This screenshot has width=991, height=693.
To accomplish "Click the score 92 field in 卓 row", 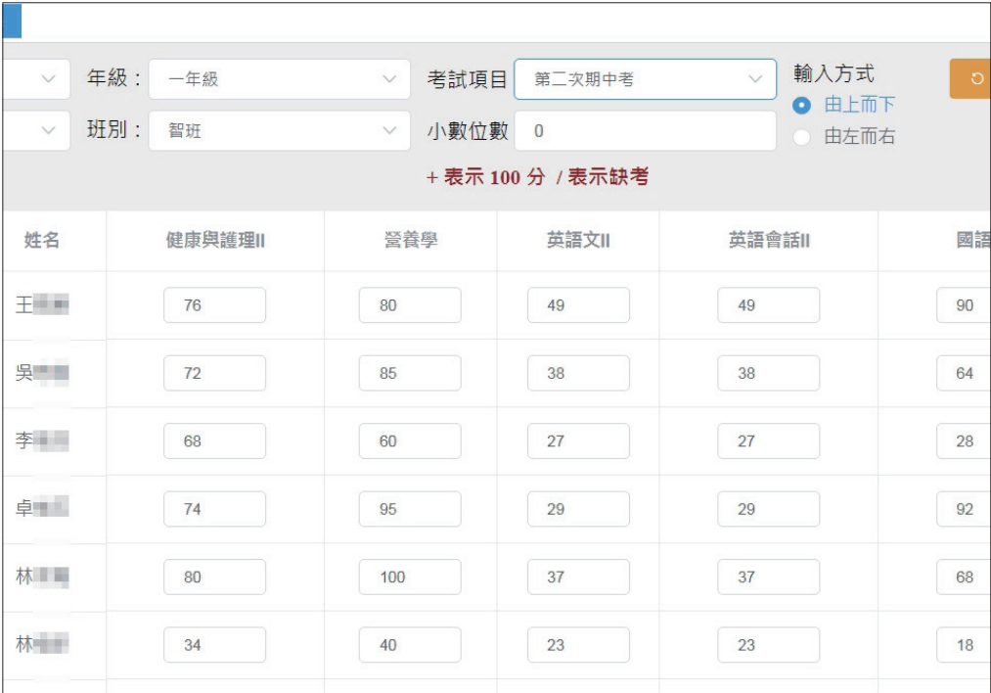I will point(964,509).
